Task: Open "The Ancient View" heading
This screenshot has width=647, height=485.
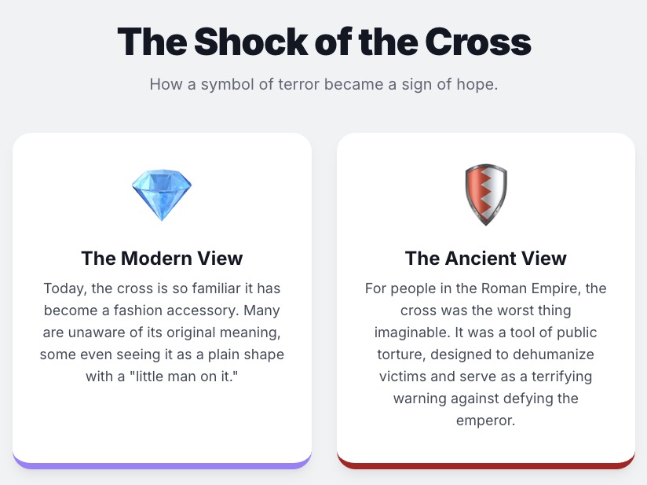Action: pyautogui.click(x=486, y=258)
